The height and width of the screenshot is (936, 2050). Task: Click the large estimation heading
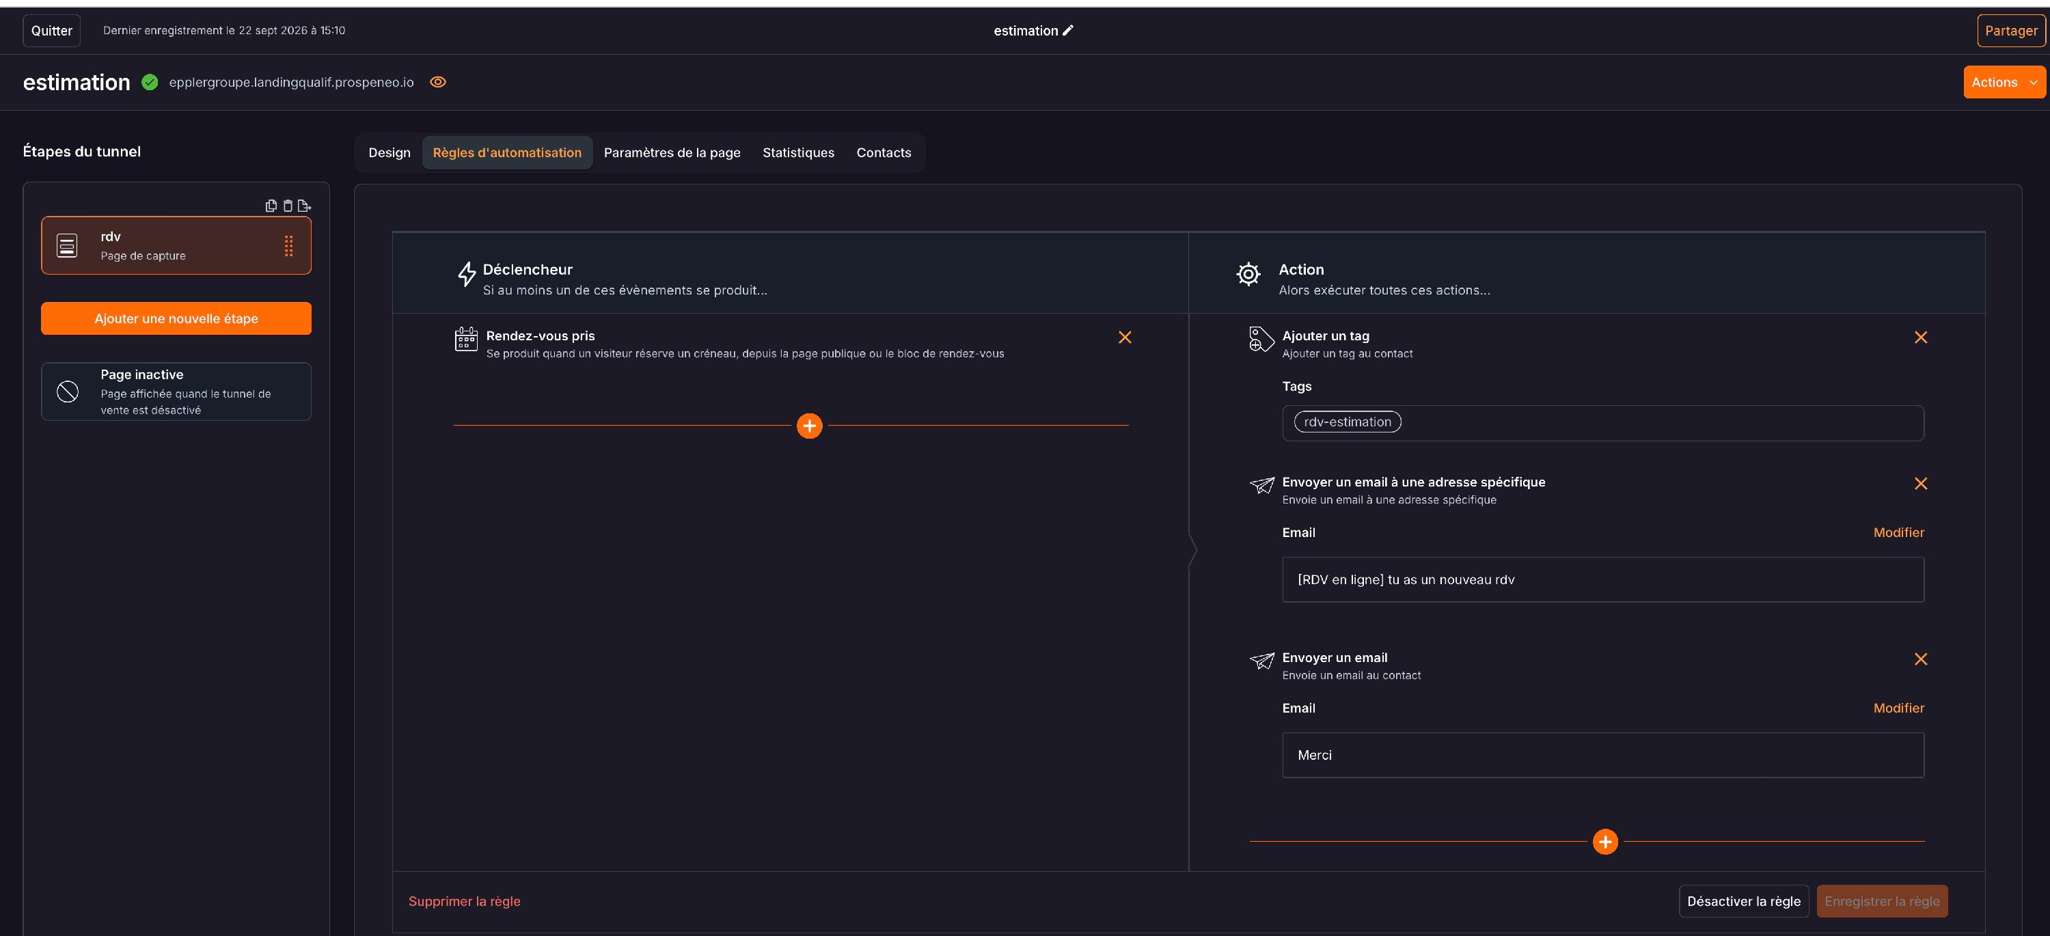77,82
